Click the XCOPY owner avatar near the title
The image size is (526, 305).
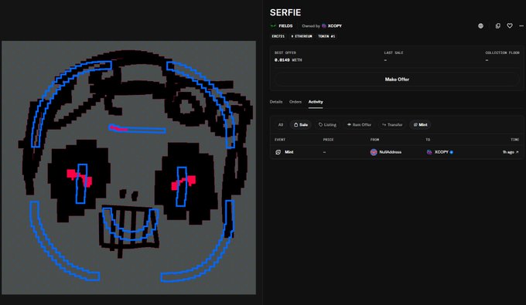point(323,25)
